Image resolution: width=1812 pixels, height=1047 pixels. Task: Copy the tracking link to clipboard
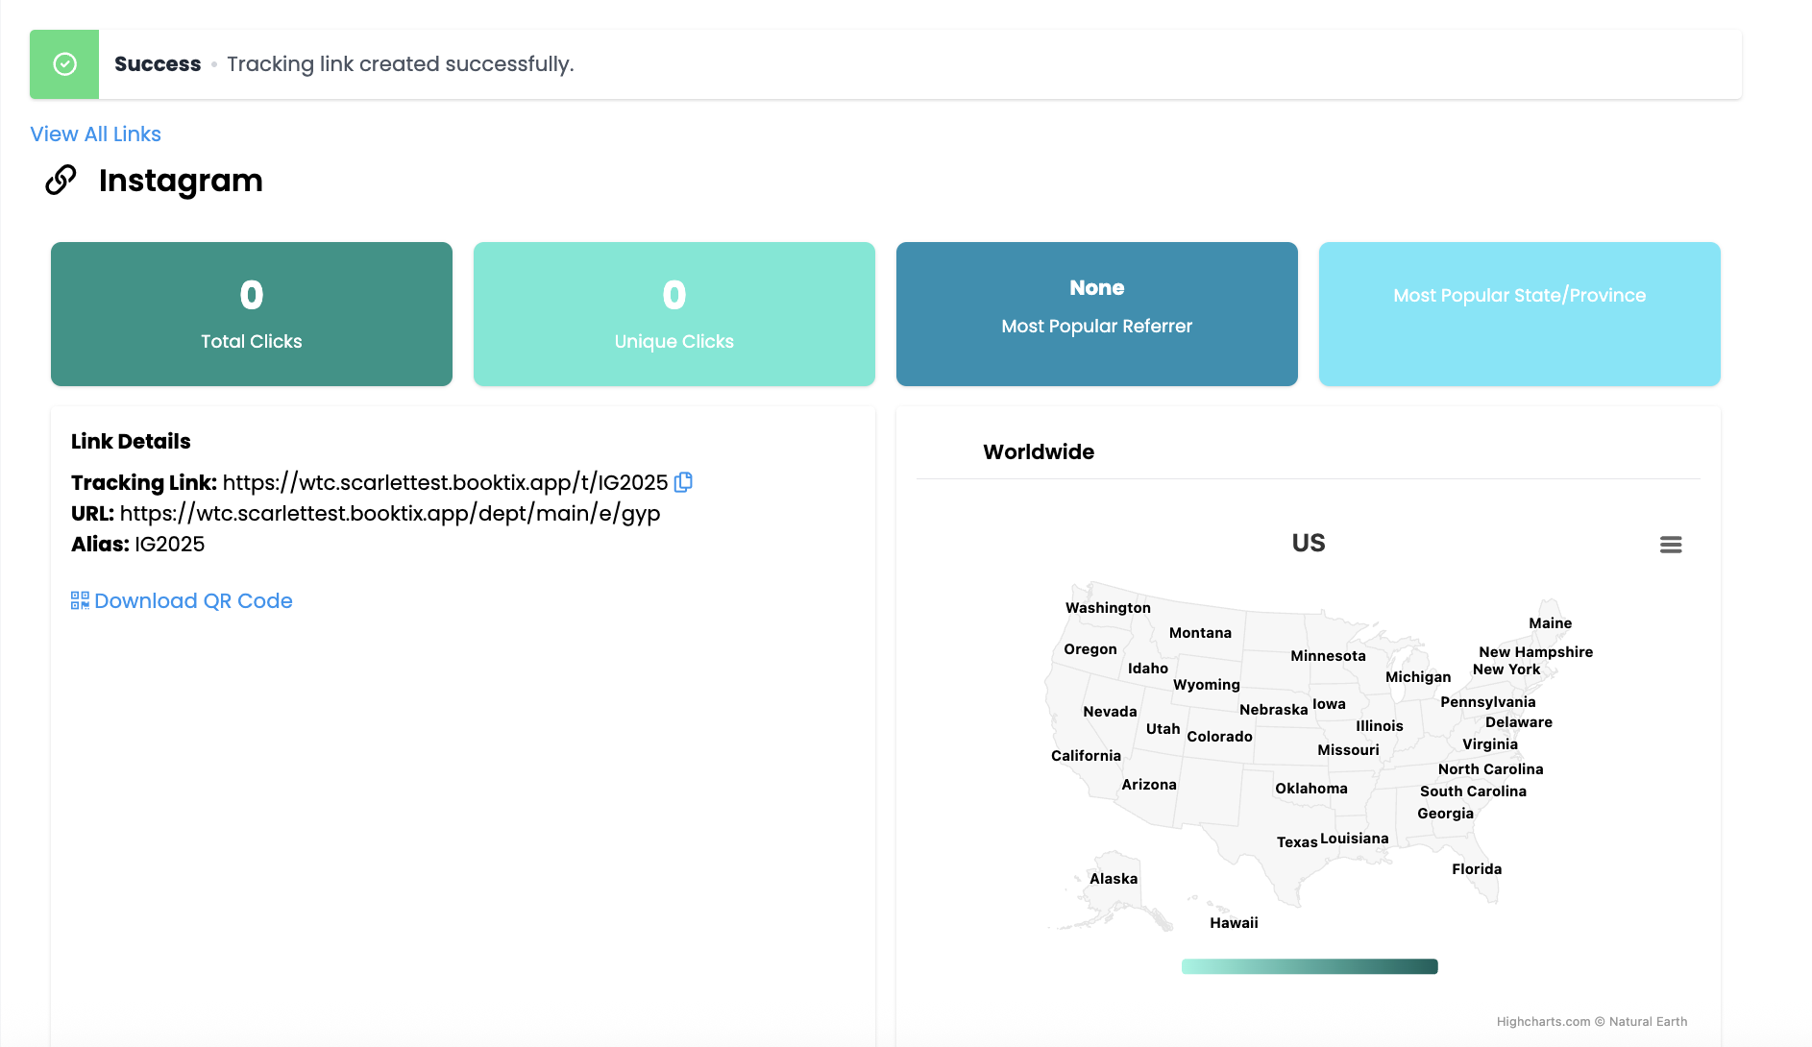pos(683,482)
